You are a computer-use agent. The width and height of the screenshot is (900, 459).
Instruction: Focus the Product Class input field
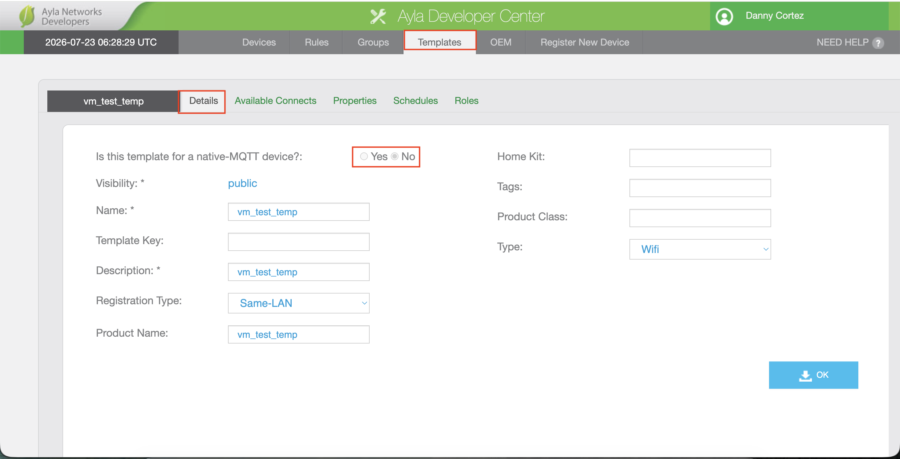click(x=700, y=218)
